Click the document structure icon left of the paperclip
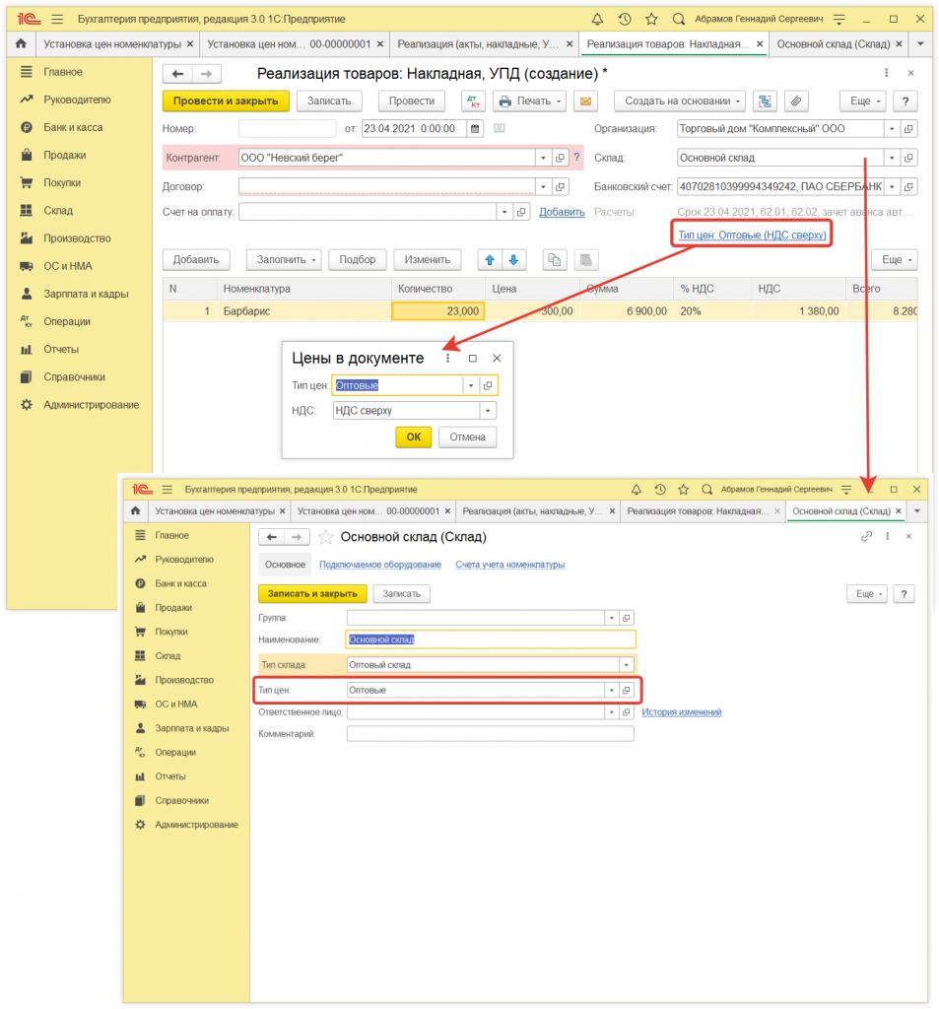This screenshot has width=939, height=1009. click(x=765, y=101)
